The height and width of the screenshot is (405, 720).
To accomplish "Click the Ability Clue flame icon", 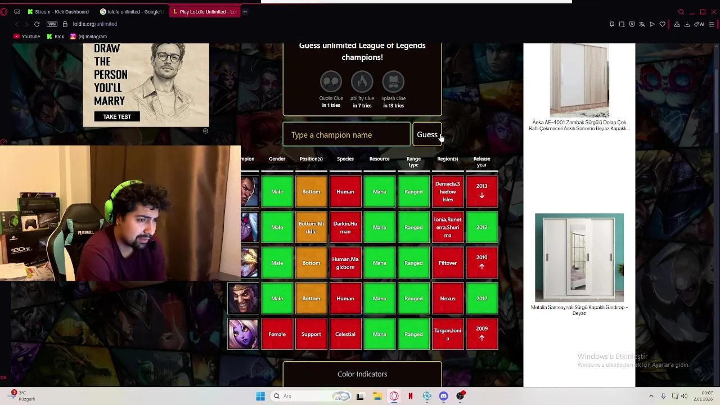I will pyautogui.click(x=362, y=82).
